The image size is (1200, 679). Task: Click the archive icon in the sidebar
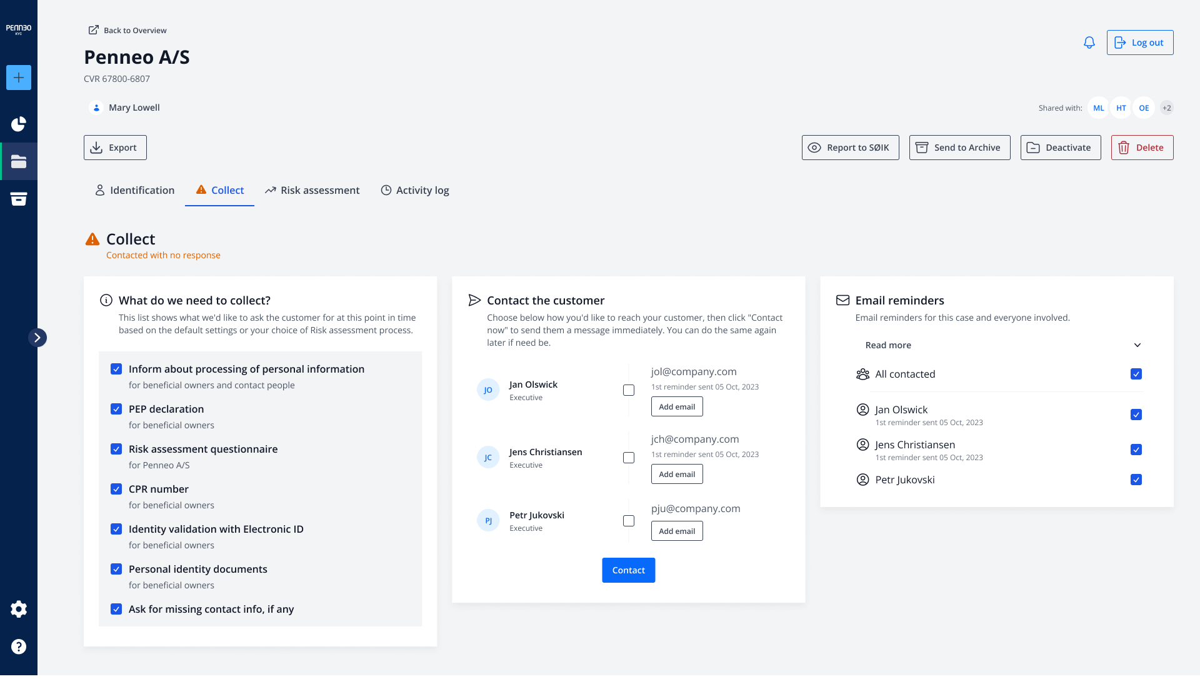(x=19, y=199)
